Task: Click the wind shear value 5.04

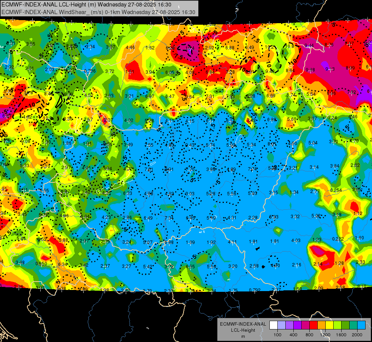Action: (313, 142)
